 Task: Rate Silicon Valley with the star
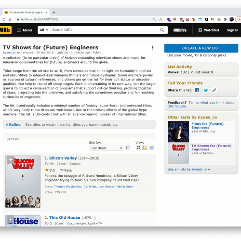66,170
